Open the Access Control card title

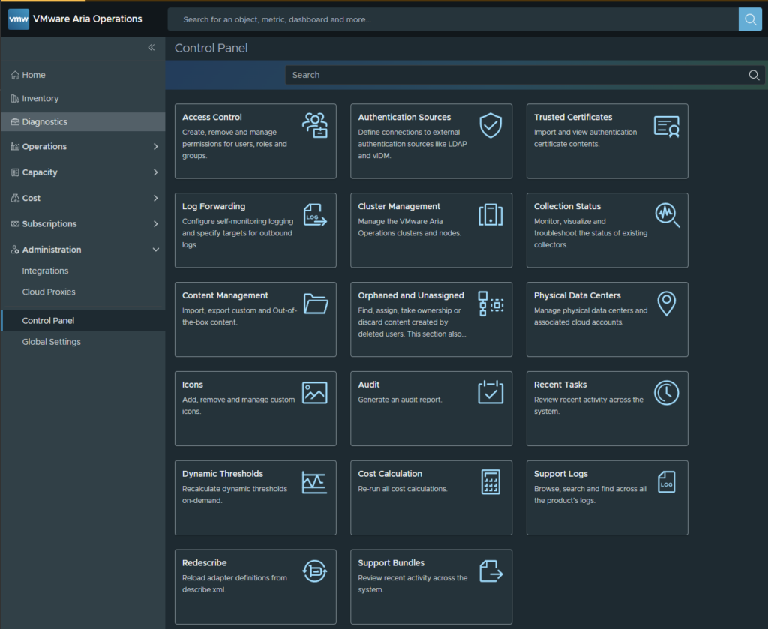tap(212, 117)
